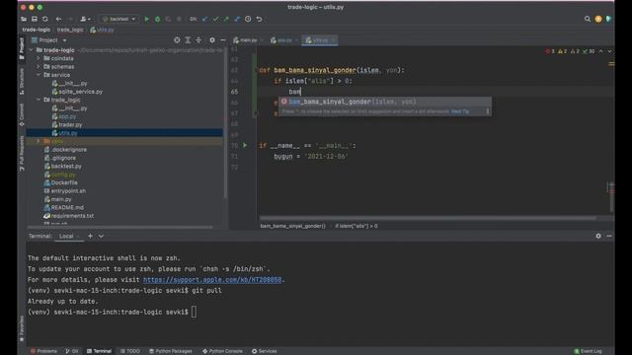This screenshot has height=355, width=632.
Task: Navigate back with the left arrow icon
Action: [x=59, y=19]
